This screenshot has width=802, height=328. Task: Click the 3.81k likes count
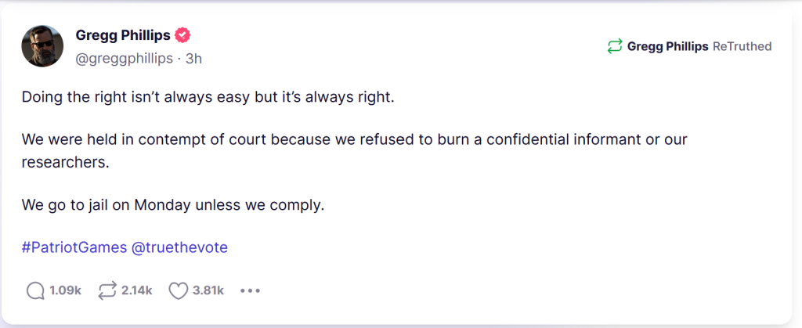point(208,290)
